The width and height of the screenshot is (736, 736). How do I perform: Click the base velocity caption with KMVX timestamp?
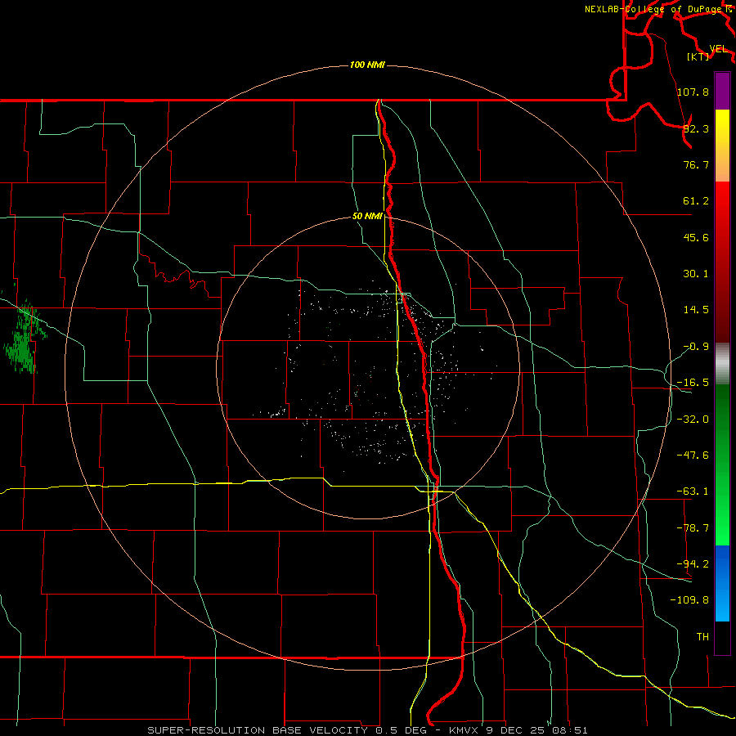(367, 730)
